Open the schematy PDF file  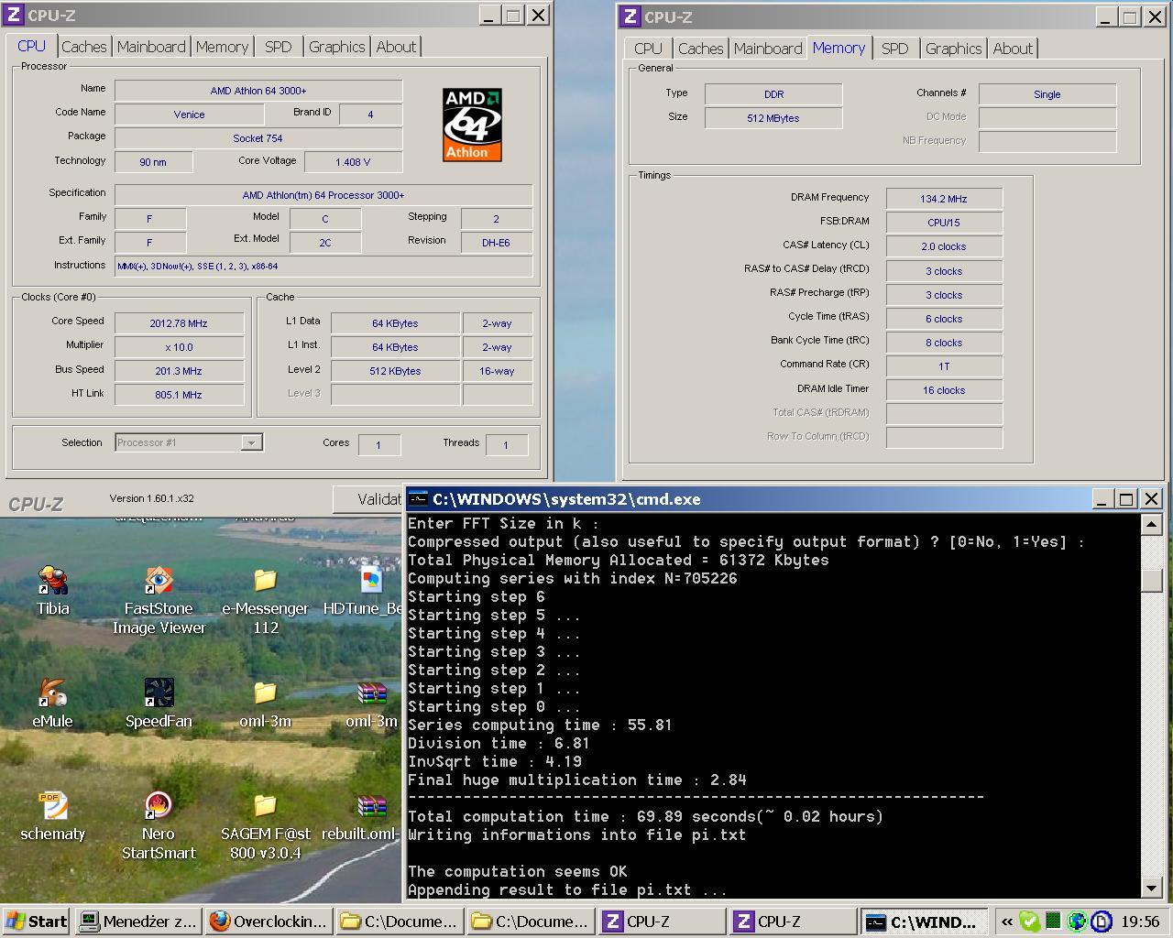pyautogui.click(x=52, y=806)
